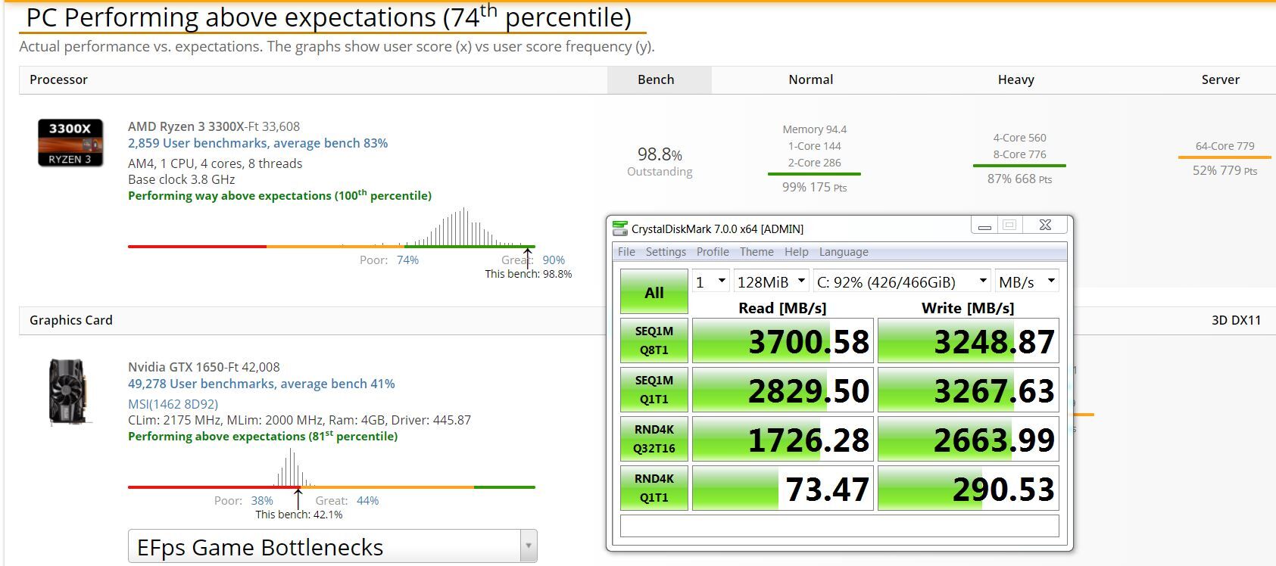Run all benchmarks with the All button
The image size is (1276, 566).
point(654,292)
